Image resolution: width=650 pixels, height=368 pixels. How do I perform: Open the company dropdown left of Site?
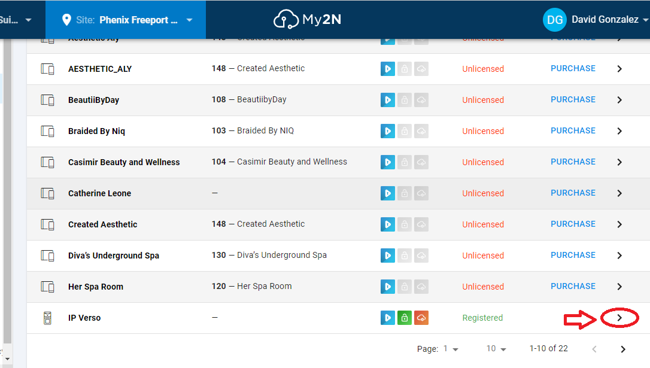[16, 20]
